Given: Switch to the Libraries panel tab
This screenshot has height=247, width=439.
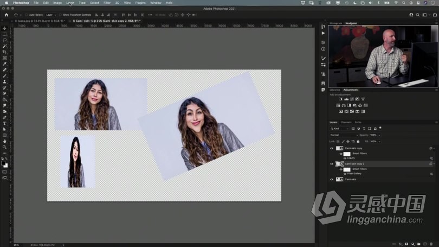Looking at the screenshot, I should (335, 90).
